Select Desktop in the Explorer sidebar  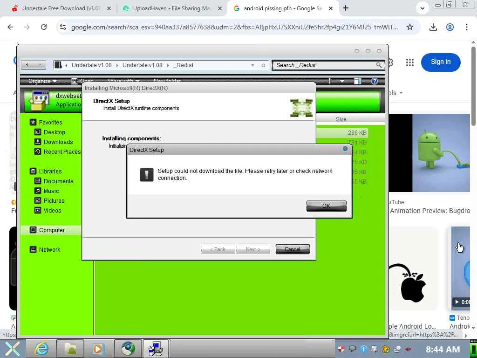(55, 132)
